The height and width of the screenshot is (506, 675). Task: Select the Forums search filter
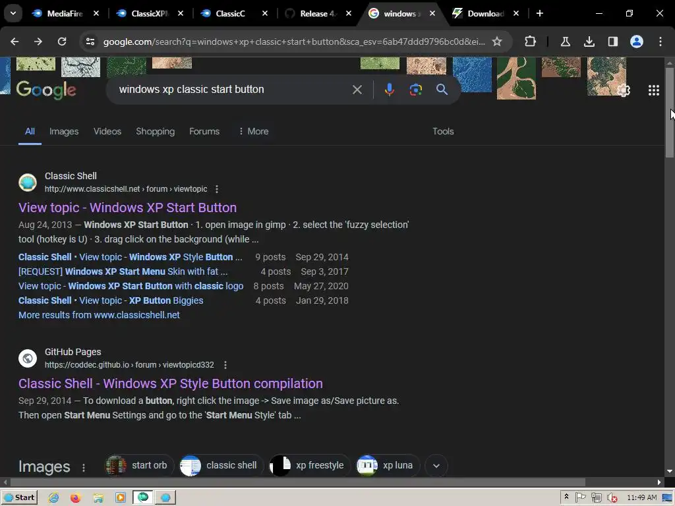pos(204,131)
